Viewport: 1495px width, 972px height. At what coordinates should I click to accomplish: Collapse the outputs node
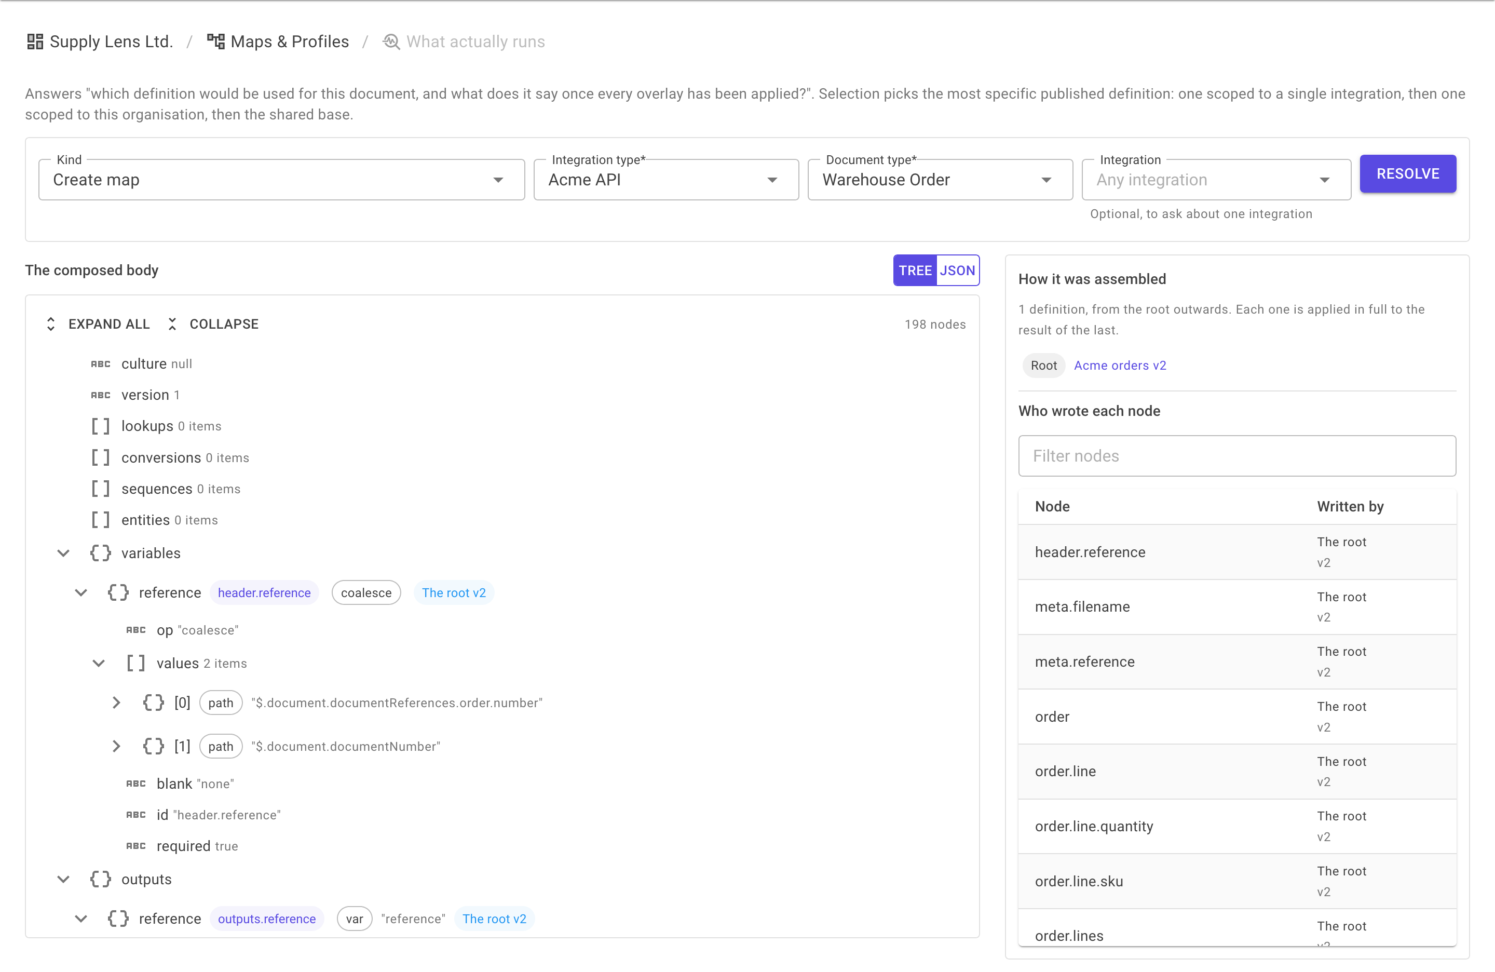[x=63, y=879]
